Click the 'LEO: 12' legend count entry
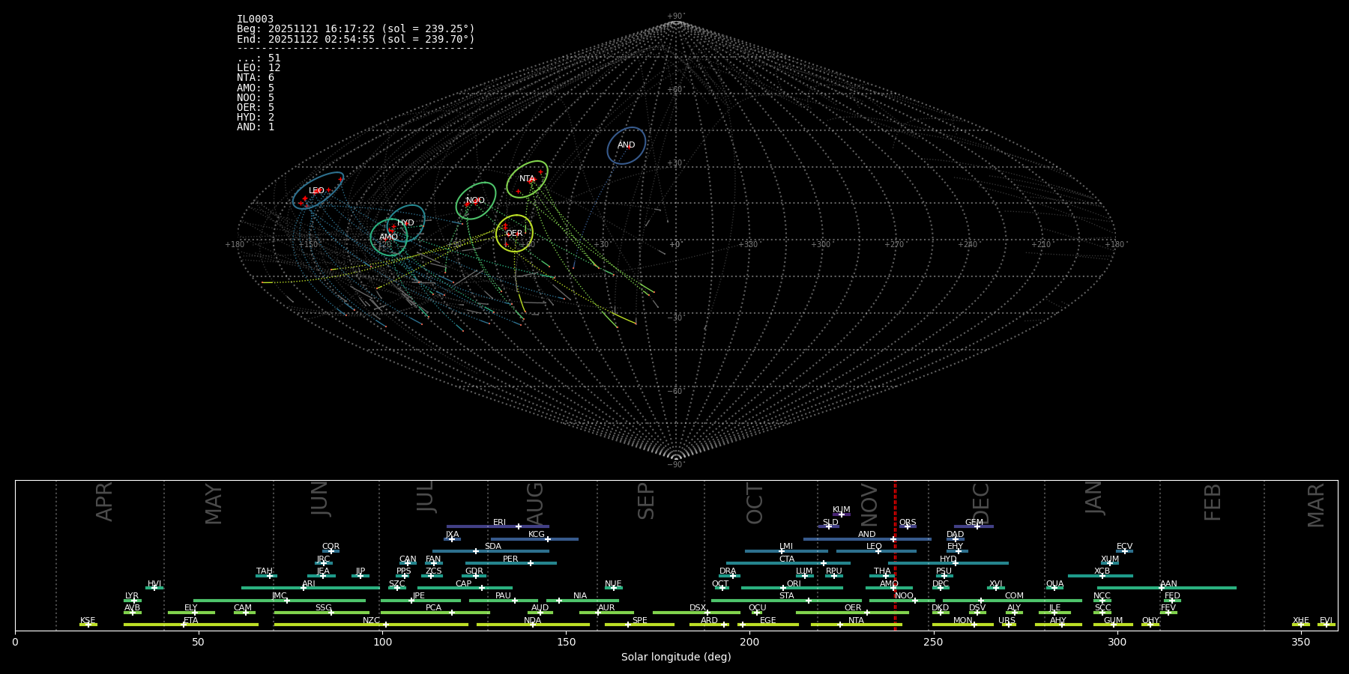This screenshot has width=1349, height=674. 259,68
